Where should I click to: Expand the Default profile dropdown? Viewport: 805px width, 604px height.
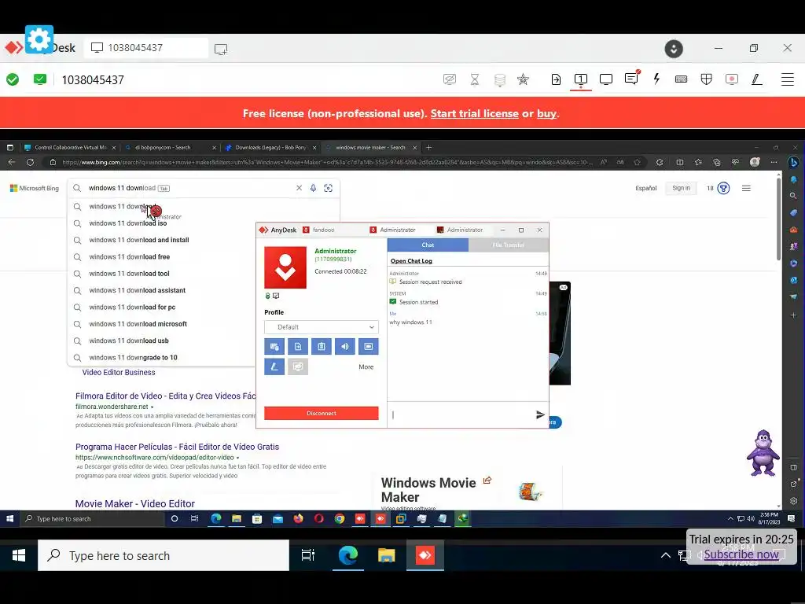322,327
